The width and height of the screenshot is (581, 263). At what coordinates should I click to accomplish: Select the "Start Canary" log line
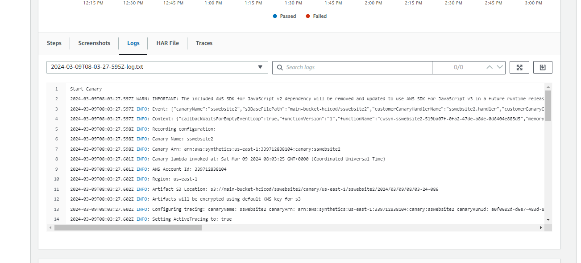[x=86, y=89]
